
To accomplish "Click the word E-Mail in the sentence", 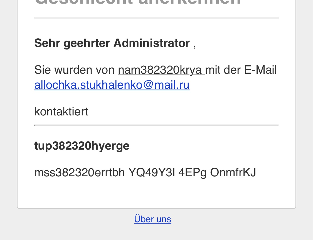I will click(260, 70).
